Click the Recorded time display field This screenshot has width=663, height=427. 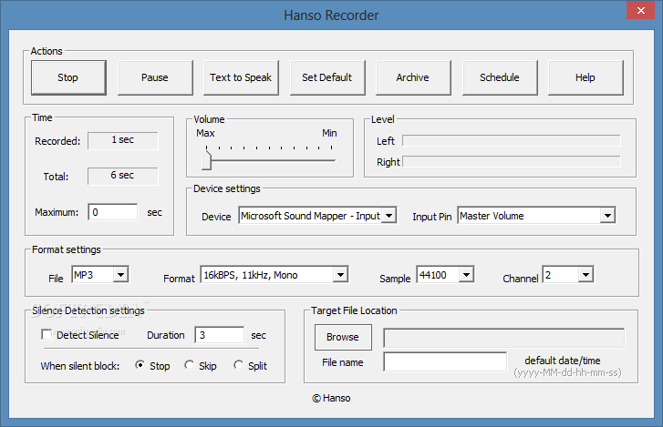click(x=123, y=140)
